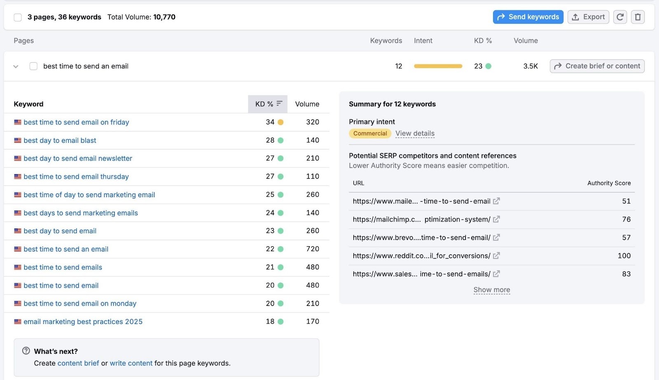Click the question mark icon beside What's next
The image size is (659, 380).
[26, 351]
